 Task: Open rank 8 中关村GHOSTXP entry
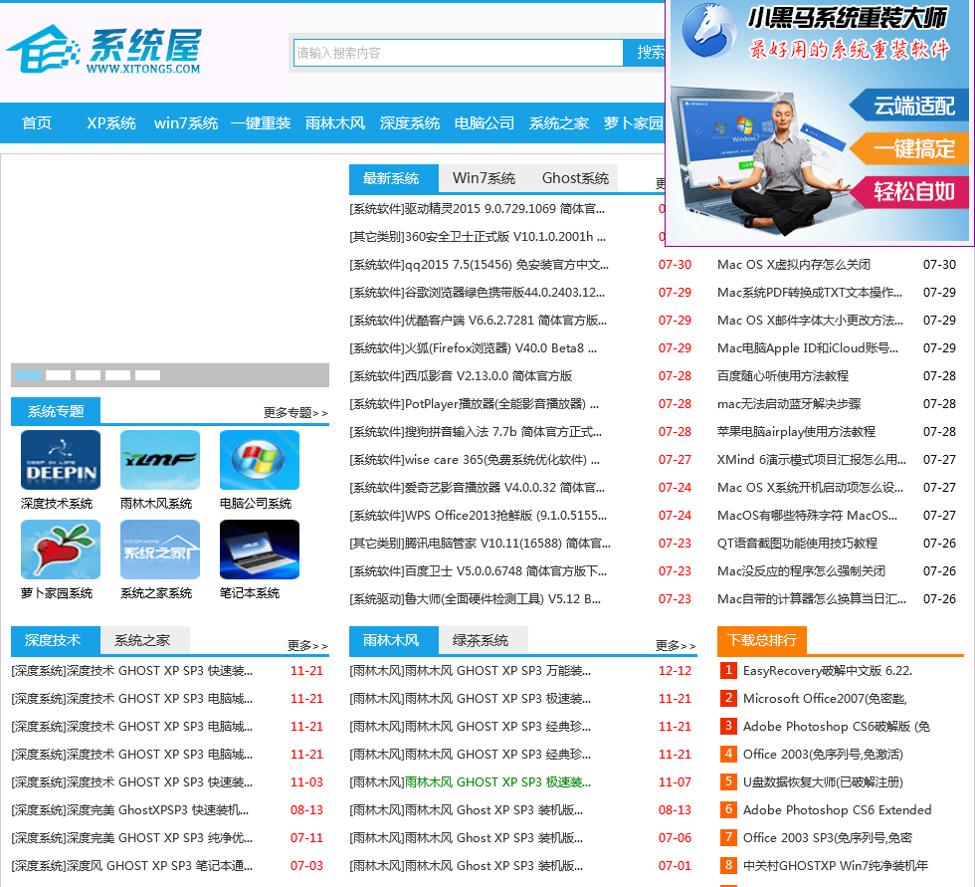[x=835, y=866]
